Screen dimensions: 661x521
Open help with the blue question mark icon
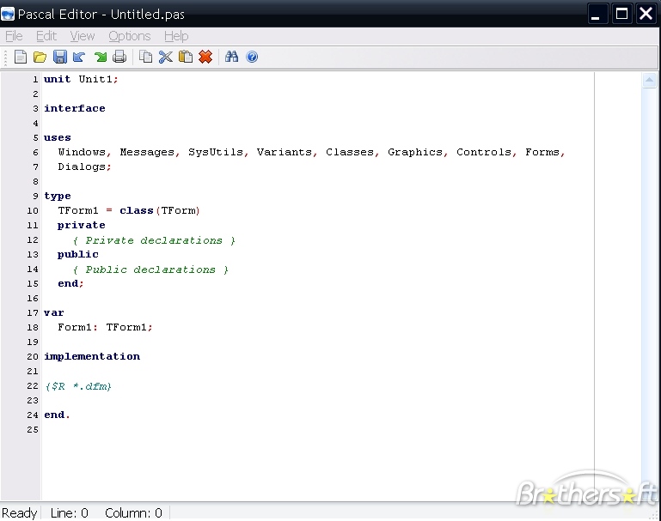pyautogui.click(x=252, y=57)
